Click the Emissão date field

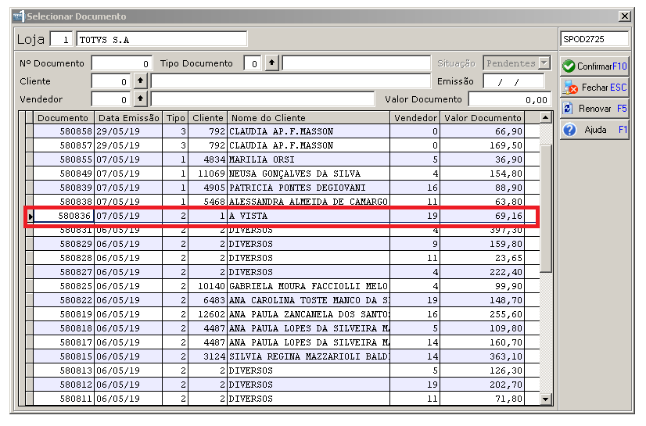514,81
